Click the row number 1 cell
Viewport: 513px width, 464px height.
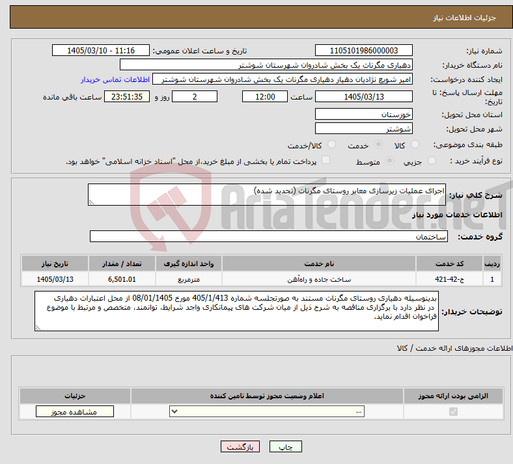(492, 279)
